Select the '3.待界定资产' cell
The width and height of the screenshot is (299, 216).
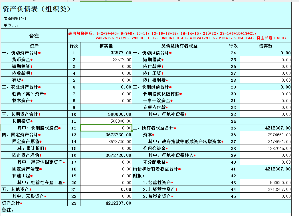pos(179,196)
